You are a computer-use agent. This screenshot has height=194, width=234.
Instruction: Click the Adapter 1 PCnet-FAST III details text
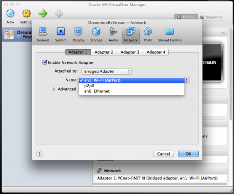tap(157, 178)
